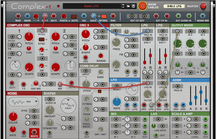Click the OSC 3 OSC output jack
The height and width of the screenshot is (139, 217).
click(86, 57)
